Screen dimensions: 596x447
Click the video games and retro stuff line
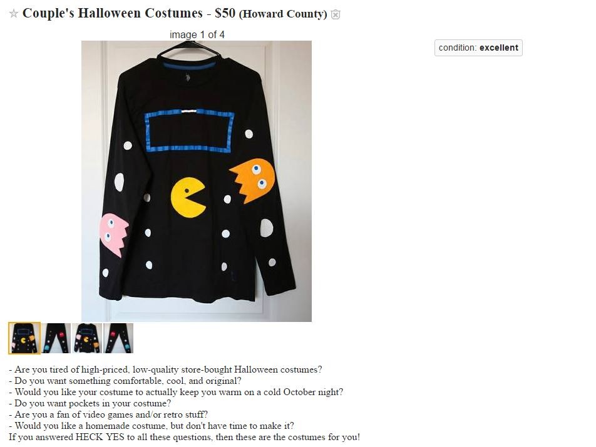pyautogui.click(x=108, y=414)
